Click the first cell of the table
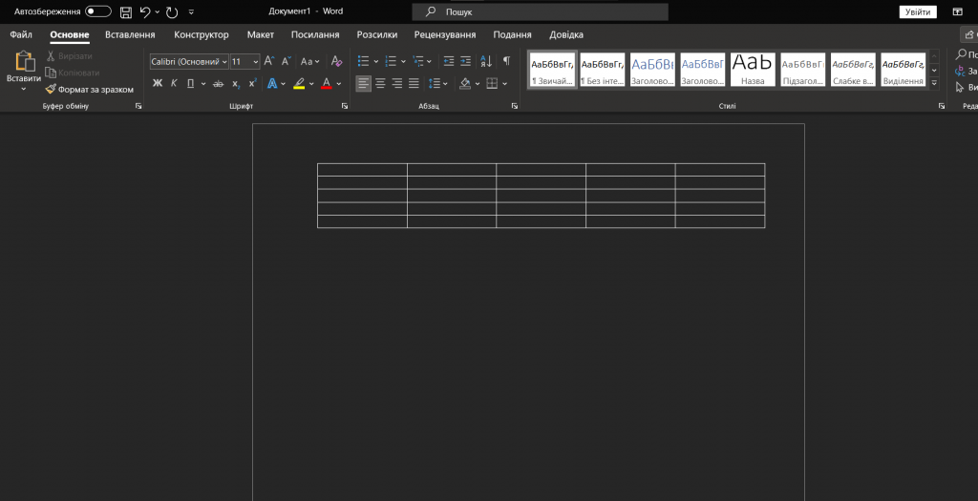 click(362, 170)
